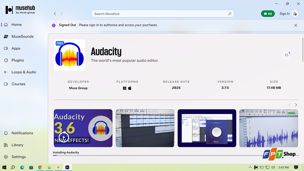The width and height of the screenshot is (304, 171).
Task: Open Google Chrome from taskbar
Action: (40, 167)
